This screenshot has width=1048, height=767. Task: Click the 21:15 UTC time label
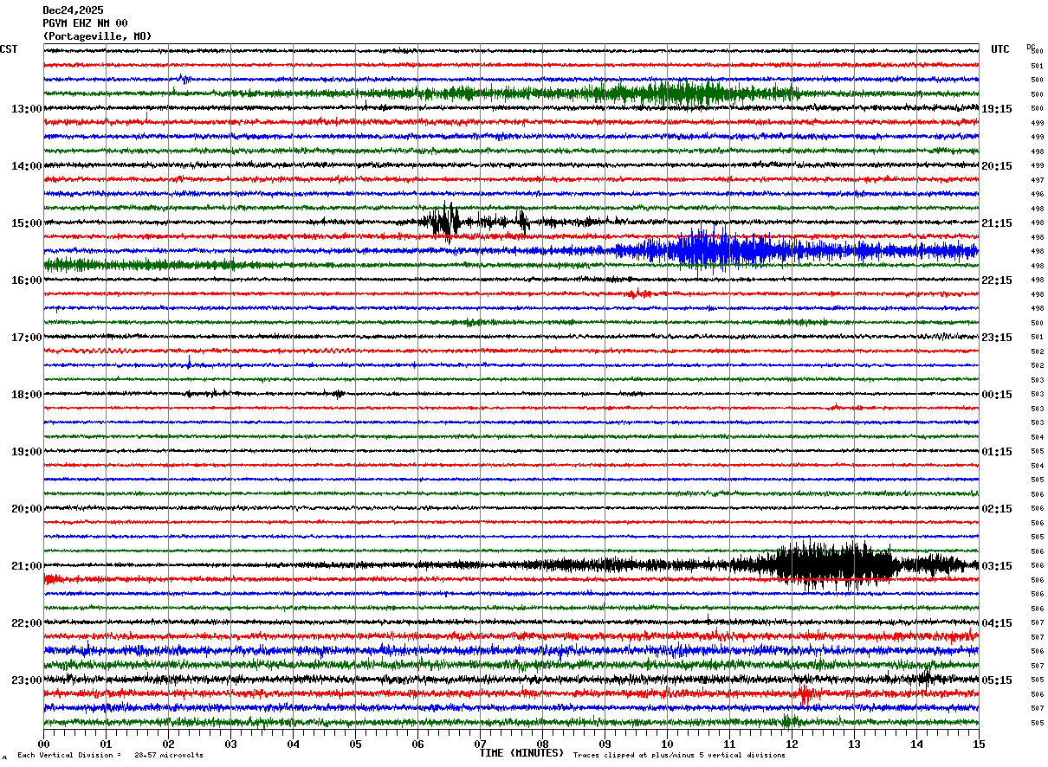click(x=997, y=223)
